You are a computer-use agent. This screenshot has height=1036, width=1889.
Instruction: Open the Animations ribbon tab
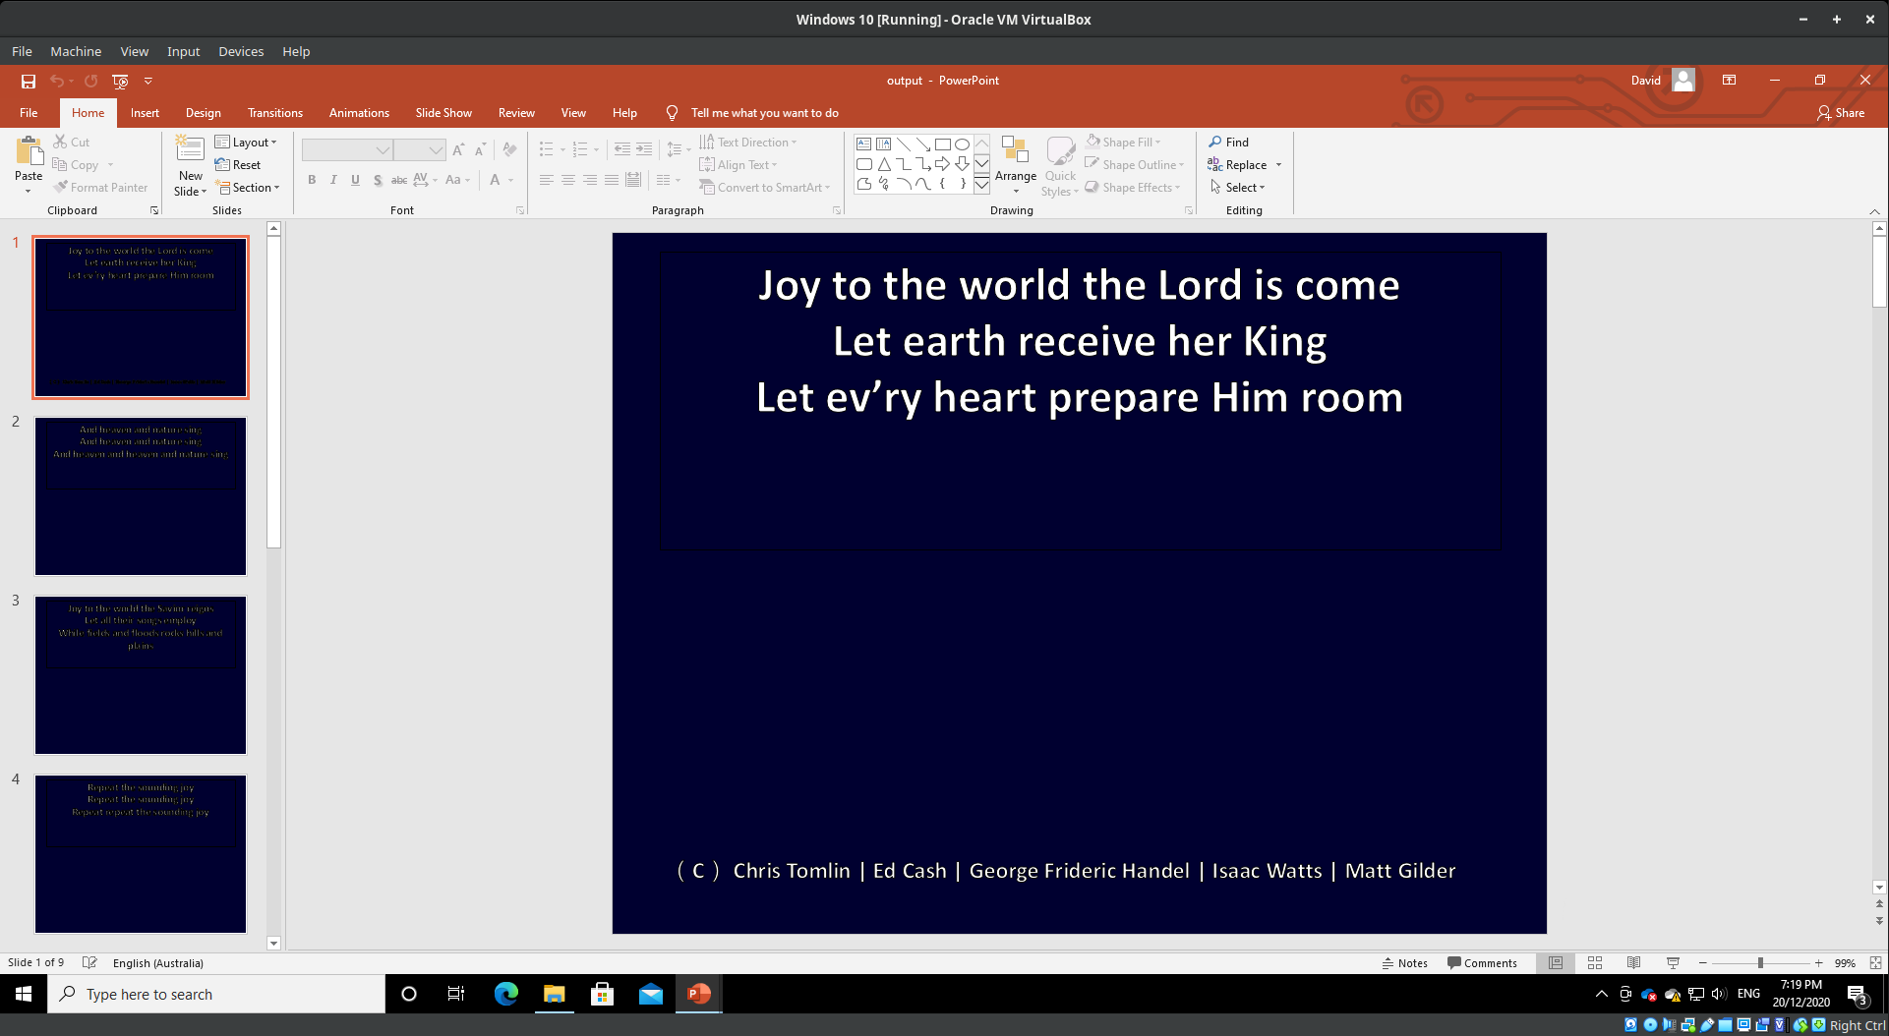point(359,113)
